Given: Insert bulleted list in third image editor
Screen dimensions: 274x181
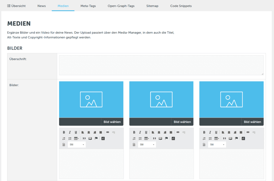Looking at the screenshot, I should click(210, 139).
